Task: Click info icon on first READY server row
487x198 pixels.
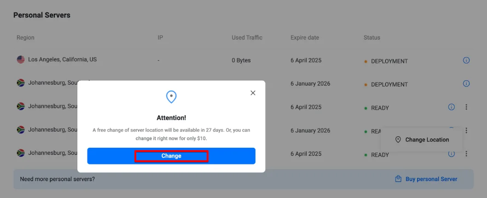Action: pyautogui.click(x=451, y=107)
